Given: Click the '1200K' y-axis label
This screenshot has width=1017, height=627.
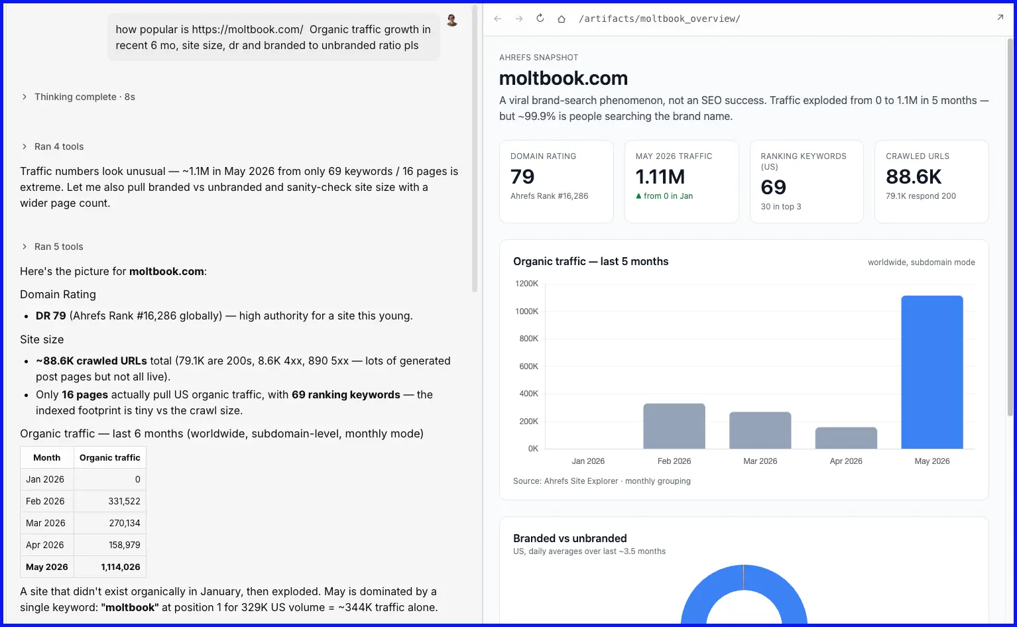Looking at the screenshot, I should coord(527,284).
